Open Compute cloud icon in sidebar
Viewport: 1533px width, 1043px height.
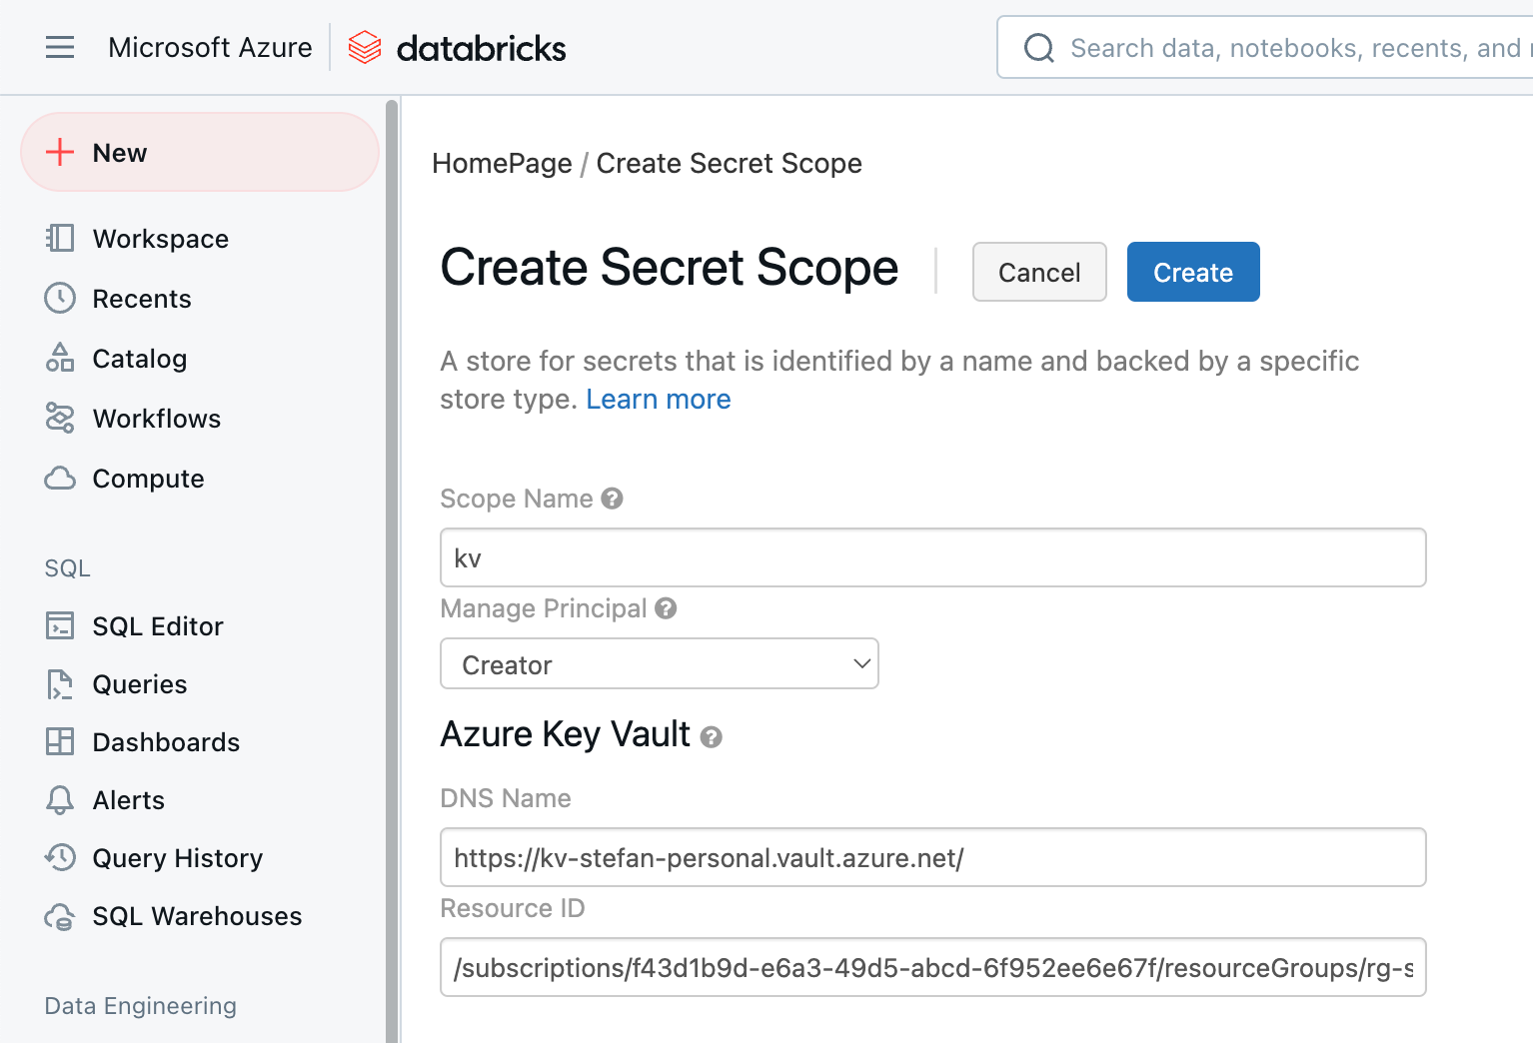coord(60,479)
